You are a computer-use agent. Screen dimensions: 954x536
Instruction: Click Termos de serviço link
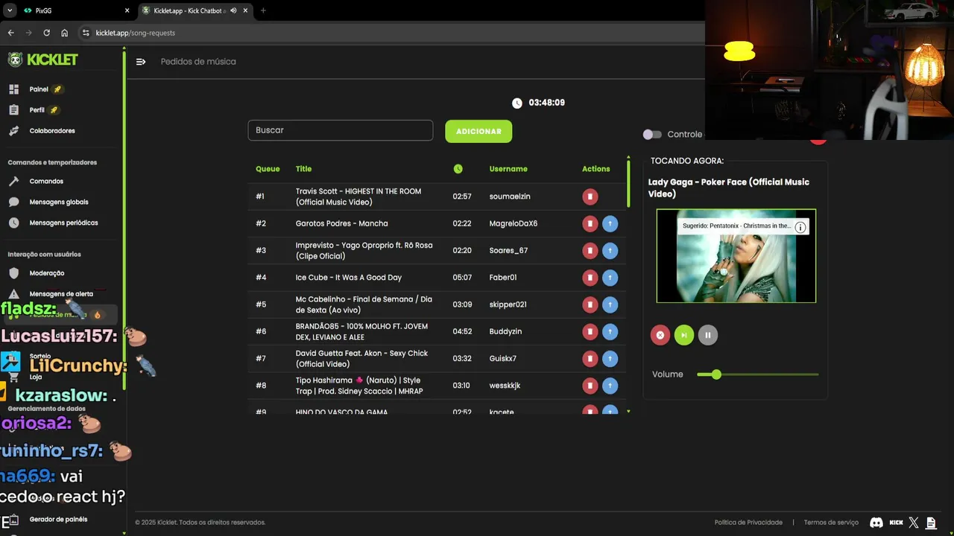click(x=831, y=523)
